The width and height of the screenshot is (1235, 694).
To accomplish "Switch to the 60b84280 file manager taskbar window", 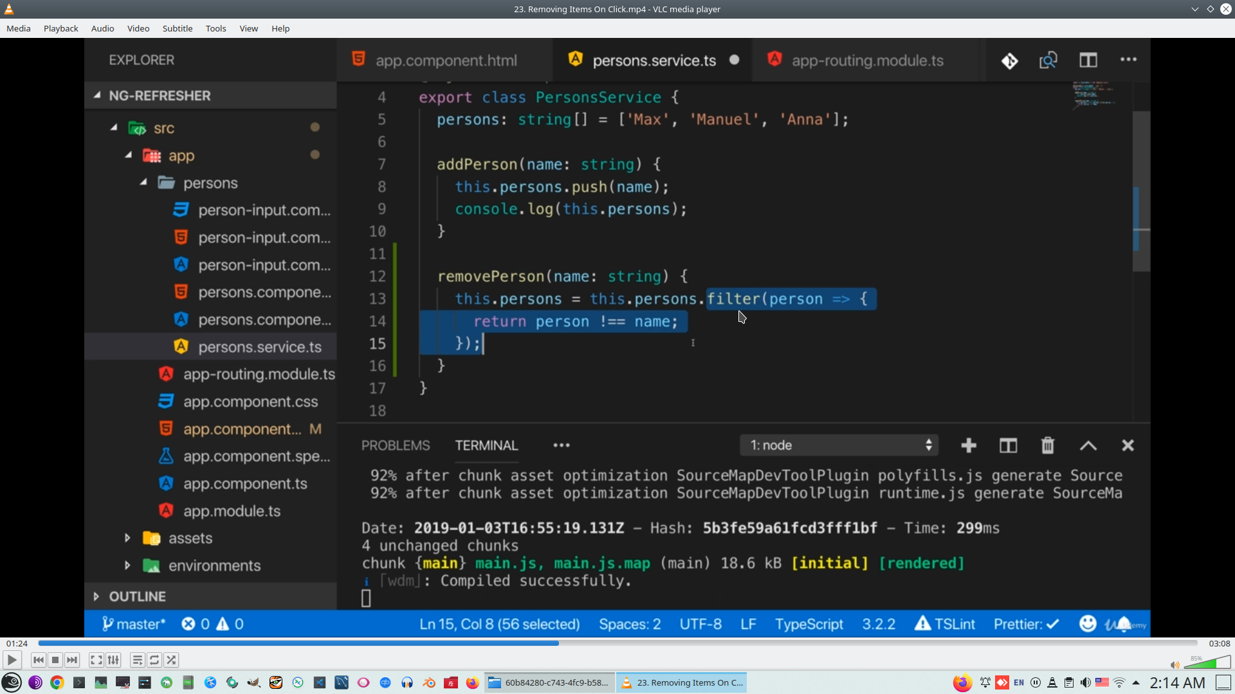I will pos(549,682).
